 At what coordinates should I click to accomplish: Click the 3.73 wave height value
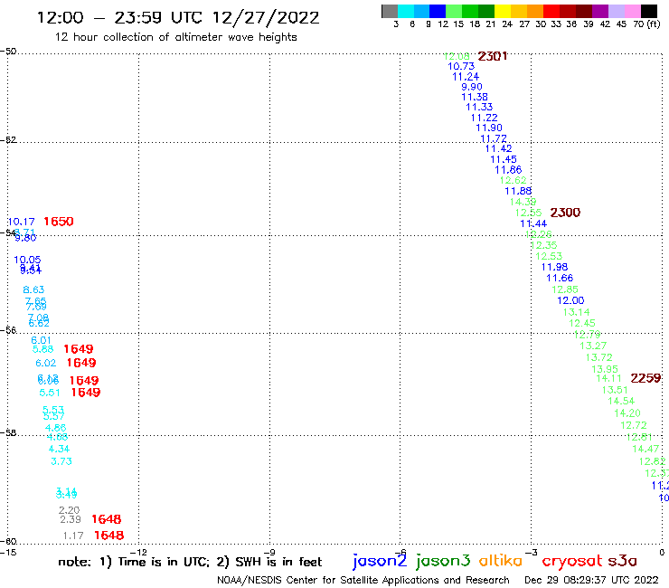[61, 461]
